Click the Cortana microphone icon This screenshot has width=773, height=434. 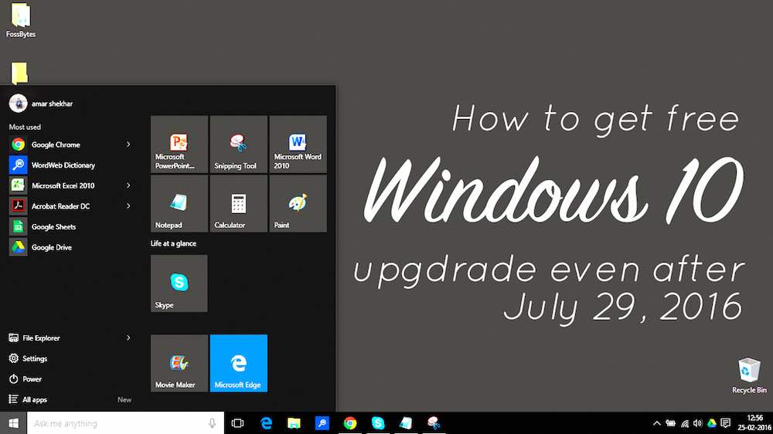pos(212,423)
